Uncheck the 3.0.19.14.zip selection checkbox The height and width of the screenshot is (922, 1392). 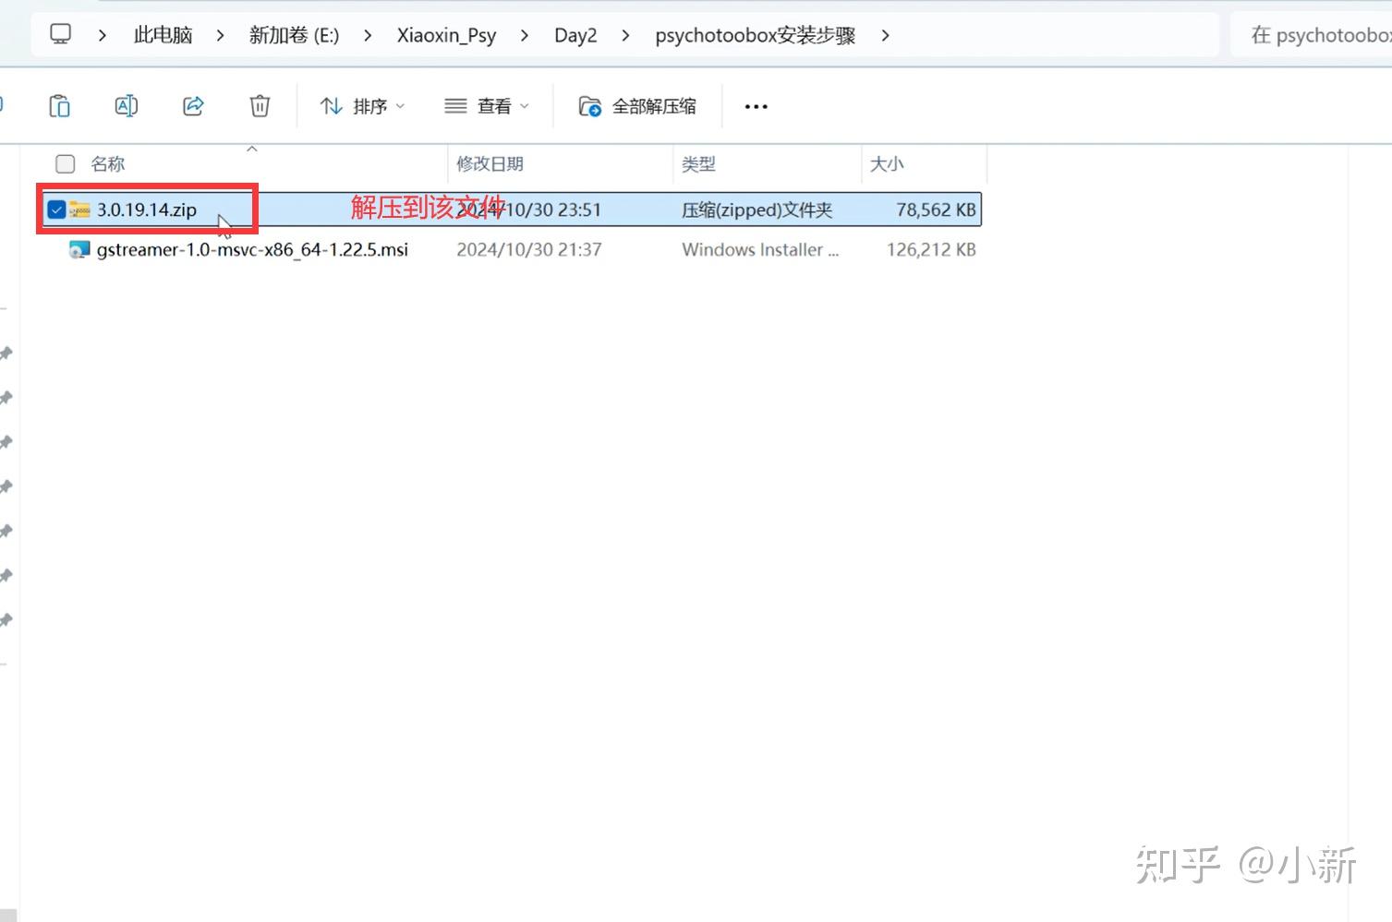pyautogui.click(x=56, y=210)
